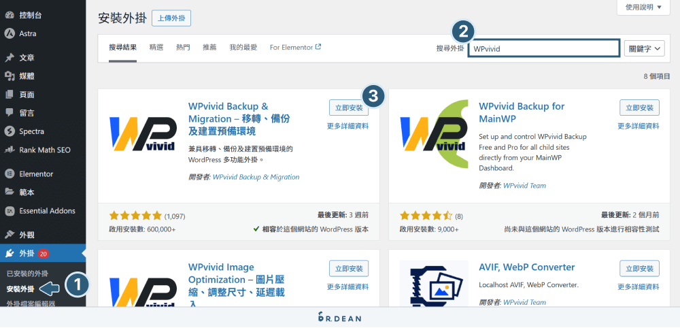Expand the 使用說明 help dropdown
Image resolution: width=680 pixels, height=328 pixels.
click(x=643, y=7)
